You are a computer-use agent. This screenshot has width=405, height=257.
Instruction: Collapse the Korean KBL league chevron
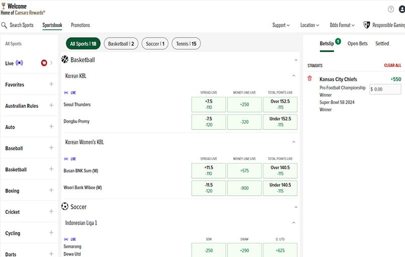[x=294, y=75]
